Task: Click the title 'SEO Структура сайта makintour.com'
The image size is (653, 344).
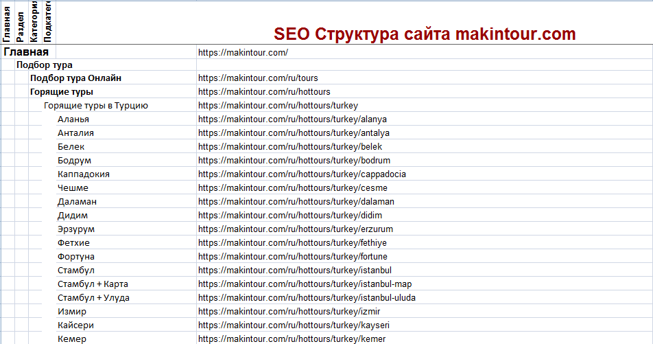Action: point(425,34)
